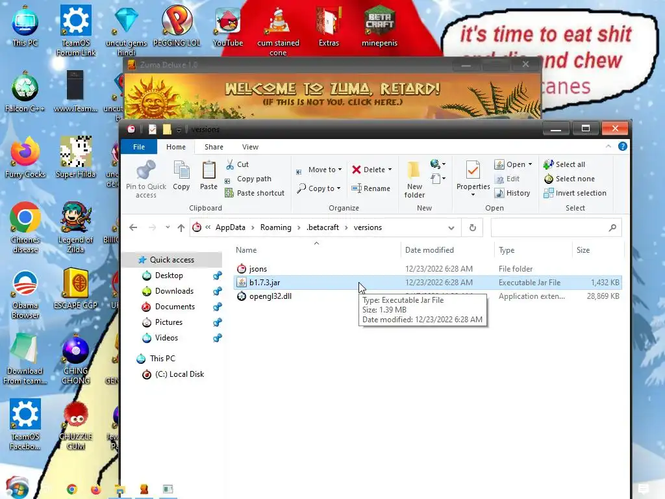The width and height of the screenshot is (665, 499).
Task: Open the Copy to dropdown
Action: [x=319, y=188]
